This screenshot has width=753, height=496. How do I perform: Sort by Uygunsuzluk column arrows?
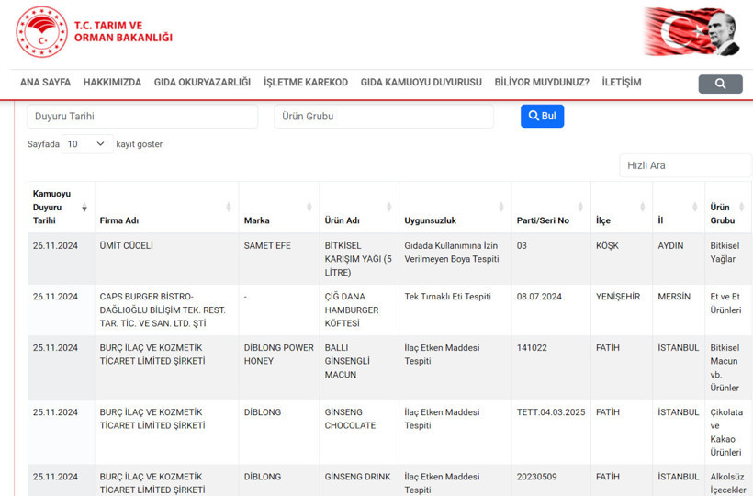tap(501, 207)
